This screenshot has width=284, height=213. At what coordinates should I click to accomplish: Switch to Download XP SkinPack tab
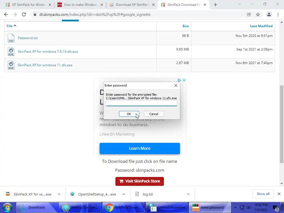132,5
